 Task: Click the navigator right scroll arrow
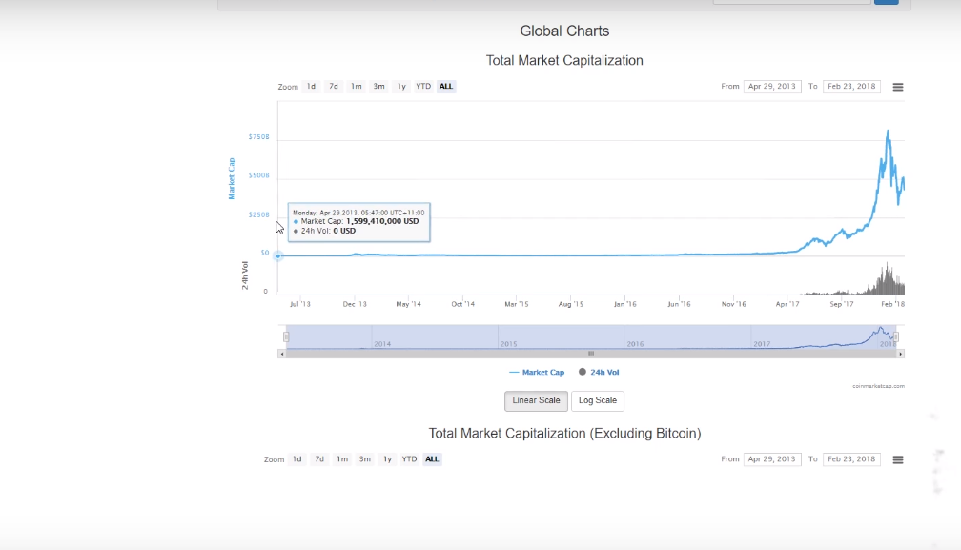pyautogui.click(x=901, y=354)
